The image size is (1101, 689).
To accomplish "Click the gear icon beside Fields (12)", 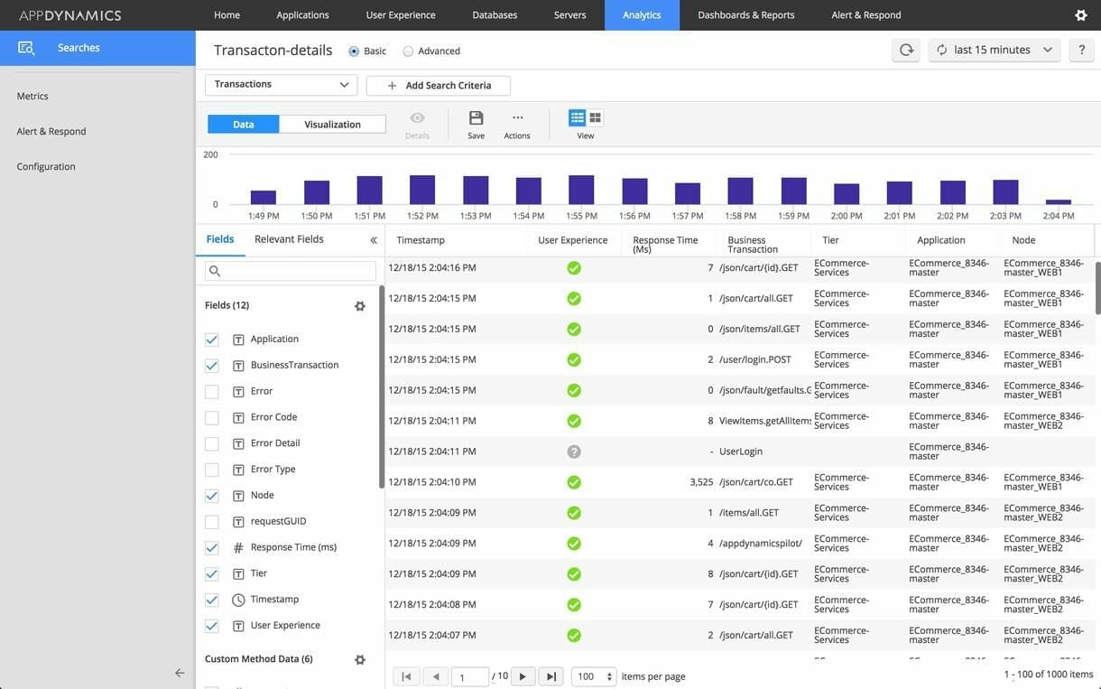I will (x=357, y=303).
